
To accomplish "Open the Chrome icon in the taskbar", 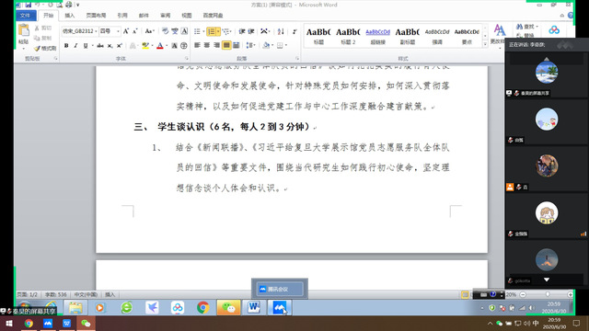I will [202, 308].
